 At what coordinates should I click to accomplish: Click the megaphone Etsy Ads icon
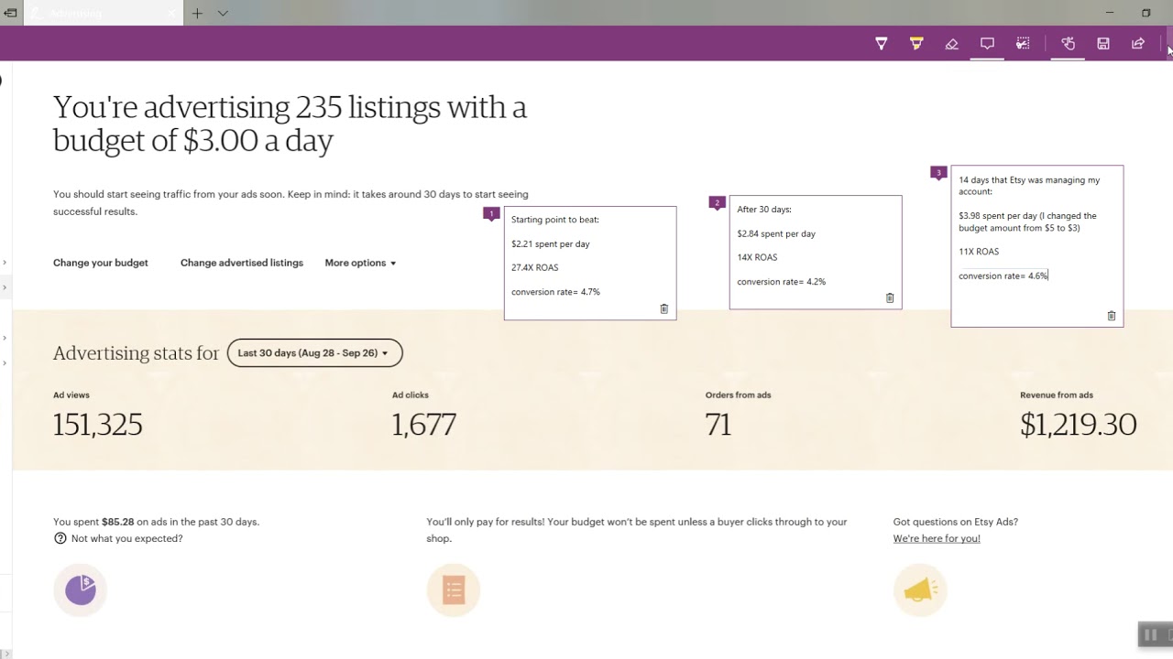[x=920, y=589]
